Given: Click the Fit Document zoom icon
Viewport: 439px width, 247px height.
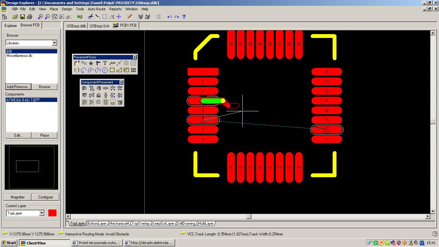Looking at the screenshot, I should click(x=55, y=17).
